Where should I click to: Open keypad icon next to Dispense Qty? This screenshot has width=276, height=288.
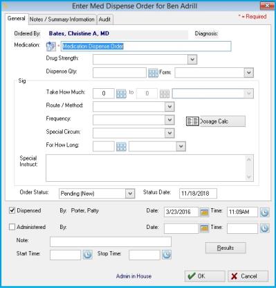tap(153, 73)
